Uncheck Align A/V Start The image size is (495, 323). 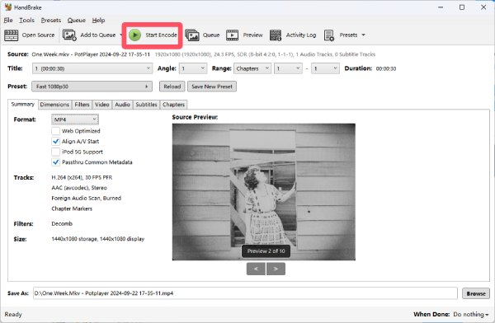(x=55, y=142)
